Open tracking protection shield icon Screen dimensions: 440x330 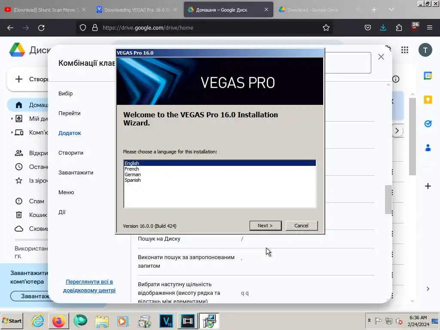click(83, 27)
